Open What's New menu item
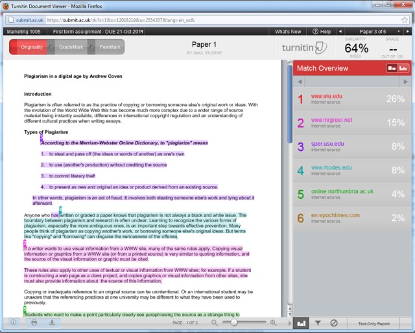This screenshot has width=415, height=333. (x=288, y=32)
